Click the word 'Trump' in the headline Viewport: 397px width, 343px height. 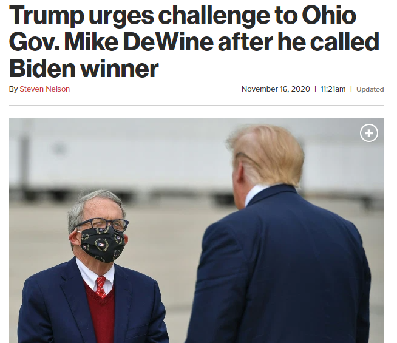coord(47,16)
